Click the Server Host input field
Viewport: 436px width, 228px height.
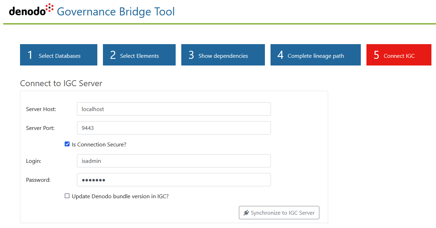pos(174,109)
